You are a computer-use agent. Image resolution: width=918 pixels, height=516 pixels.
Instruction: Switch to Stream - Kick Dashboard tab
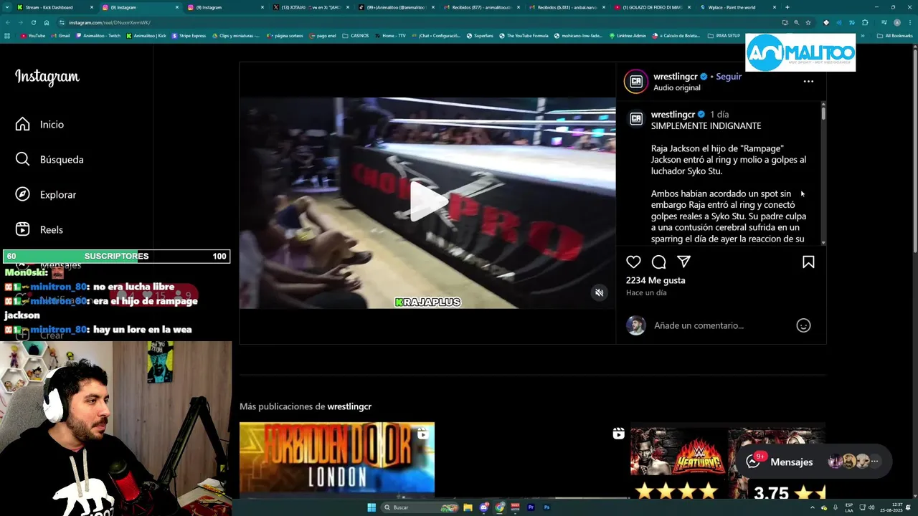point(54,7)
